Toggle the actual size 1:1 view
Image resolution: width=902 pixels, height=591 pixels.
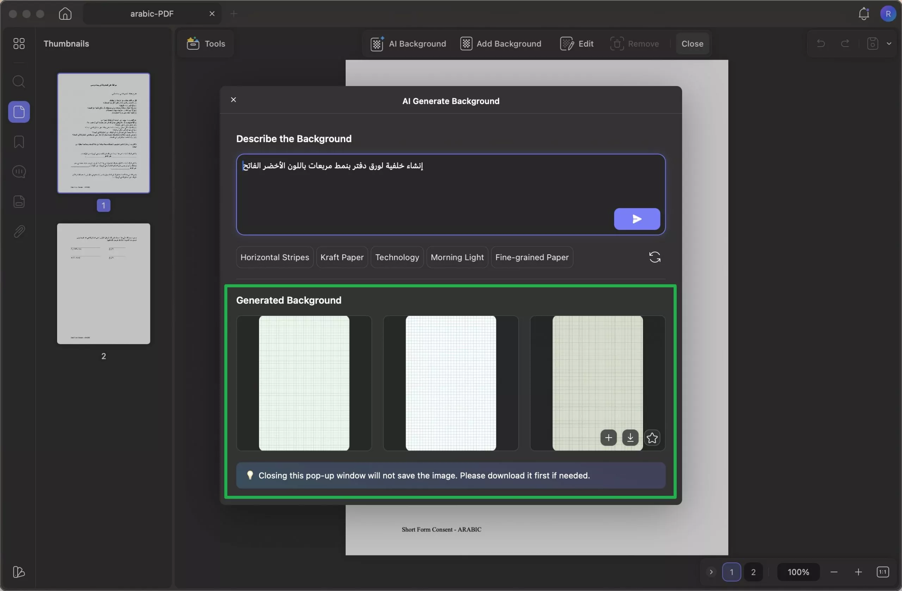883,572
